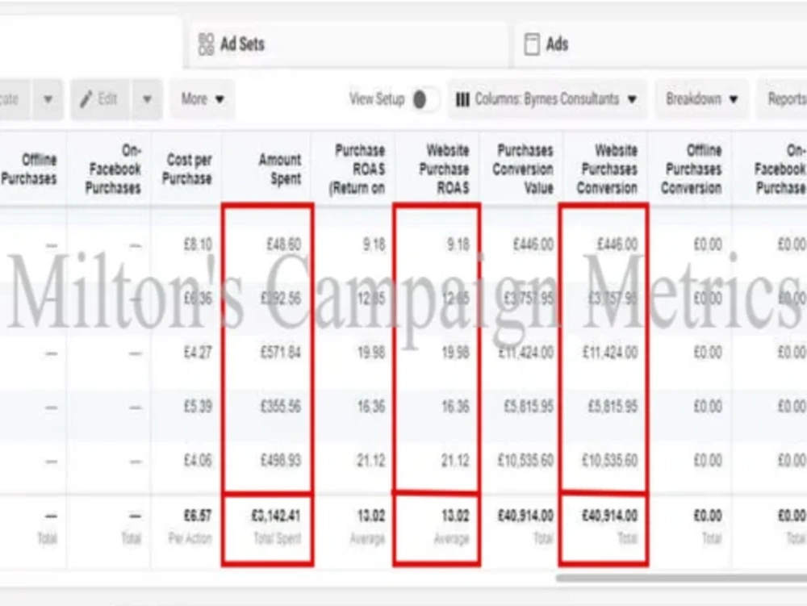Image resolution: width=807 pixels, height=606 pixels.
Task: Sort by Cost per Purchase column header
Action: tap(187, 169)
